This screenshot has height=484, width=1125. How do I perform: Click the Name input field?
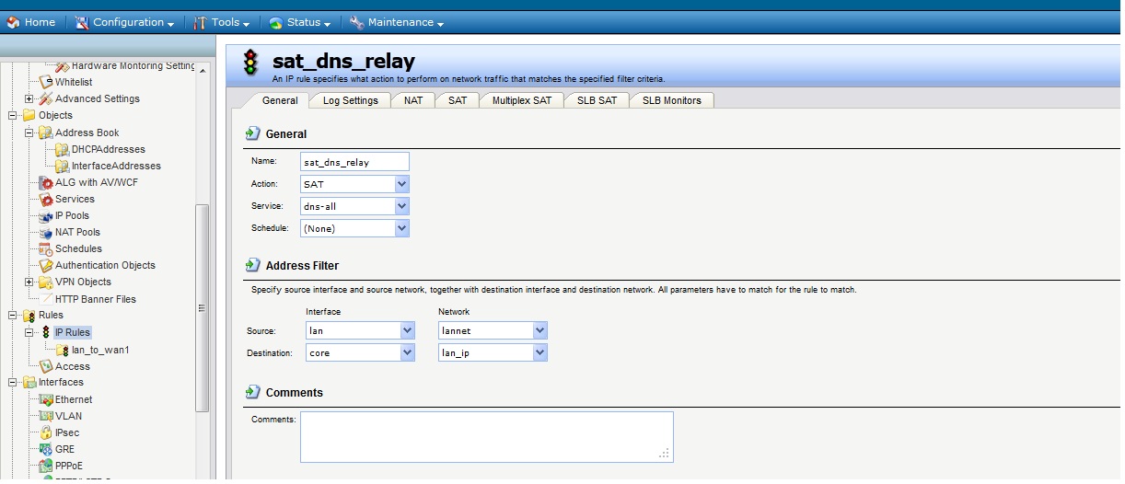point(354,162)
